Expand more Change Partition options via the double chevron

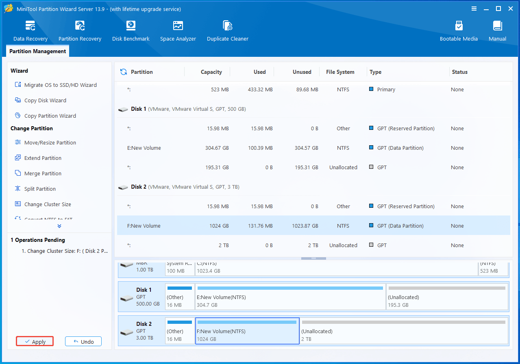59,226
